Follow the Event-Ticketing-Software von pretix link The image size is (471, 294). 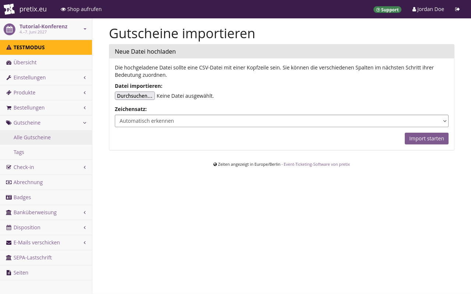point(317,164)
